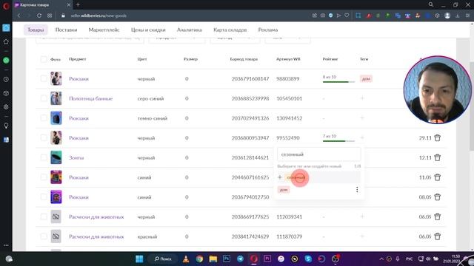Open new browser tab with plus

click(x=78, y=4)
